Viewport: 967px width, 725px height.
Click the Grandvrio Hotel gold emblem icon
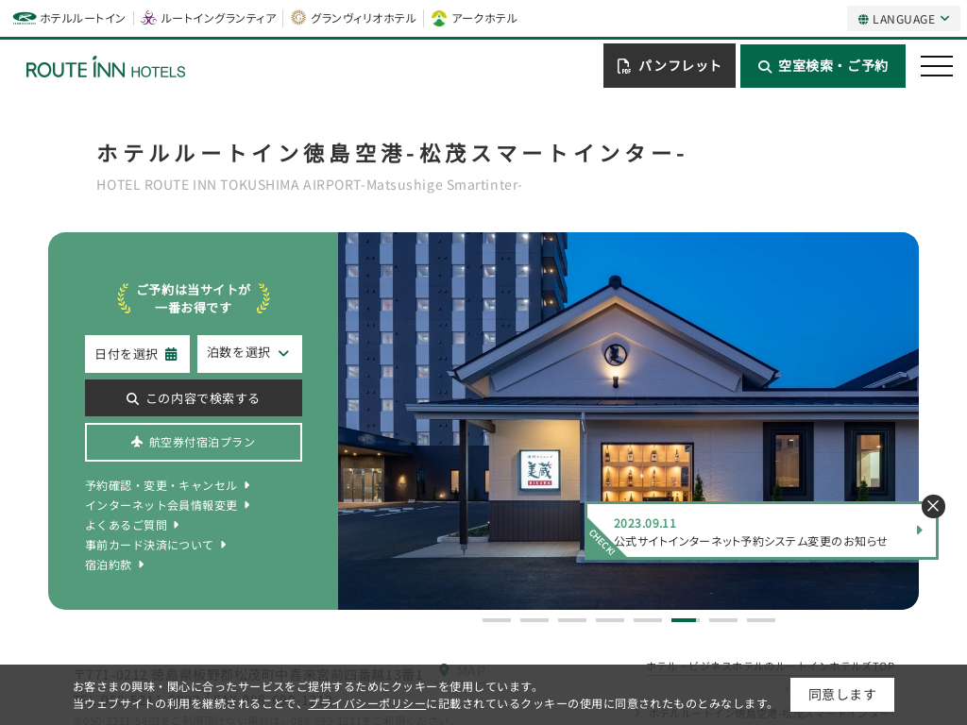point(297,19)
